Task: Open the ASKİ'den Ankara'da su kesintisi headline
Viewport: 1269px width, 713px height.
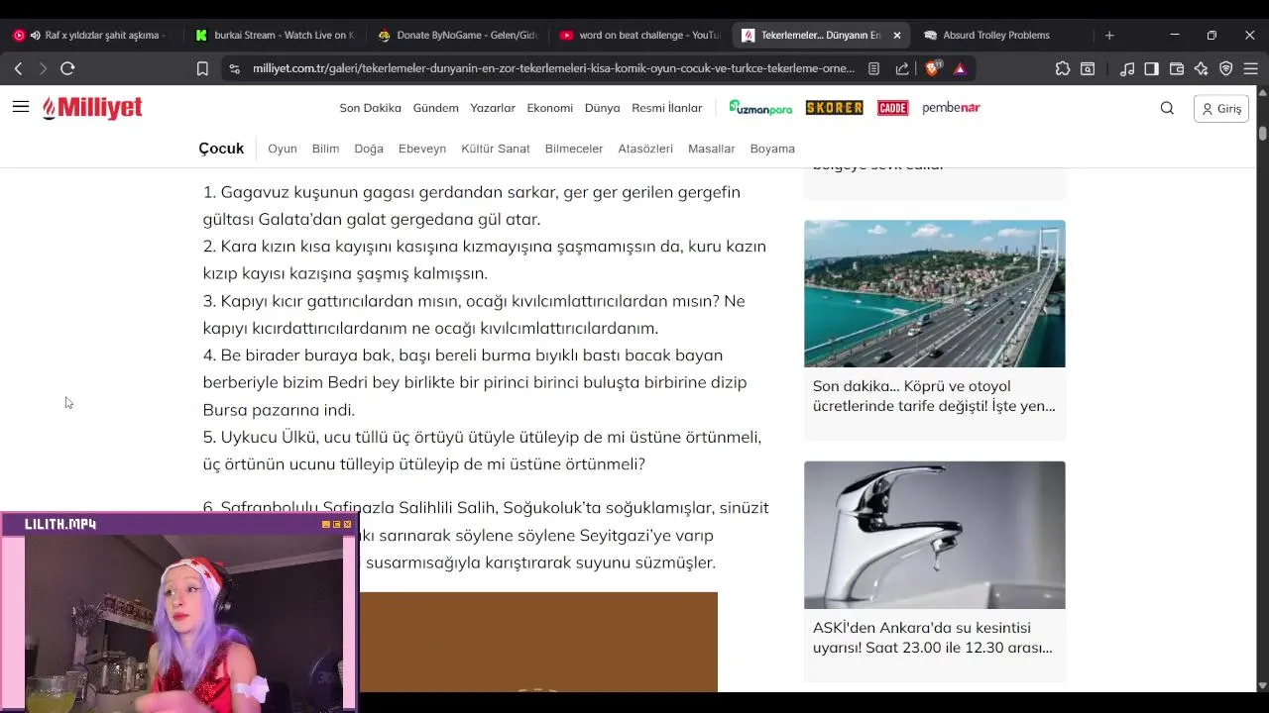Action: (x=933, y=638)
